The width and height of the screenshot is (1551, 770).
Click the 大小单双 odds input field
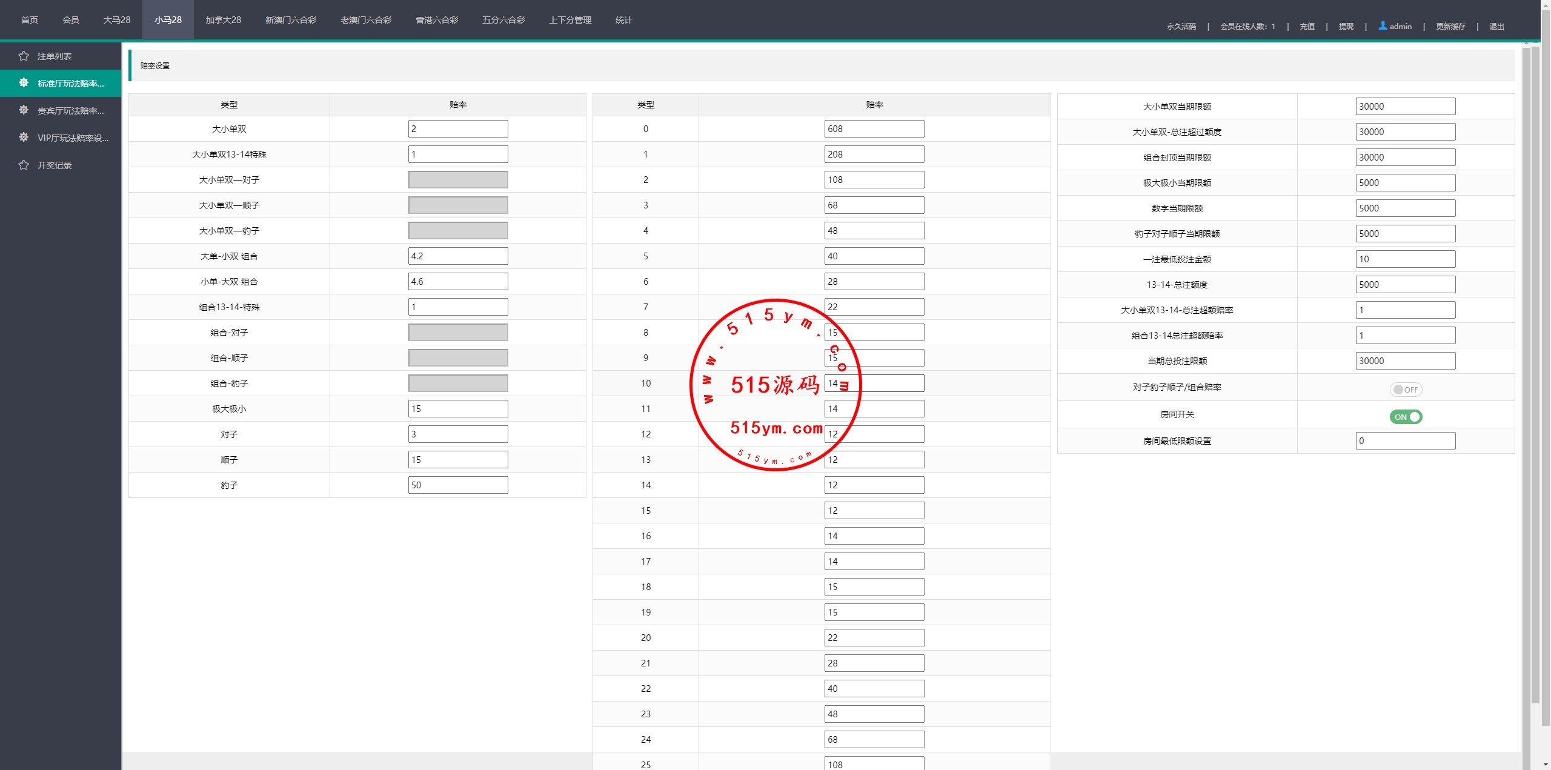click(x=458, y=129)
